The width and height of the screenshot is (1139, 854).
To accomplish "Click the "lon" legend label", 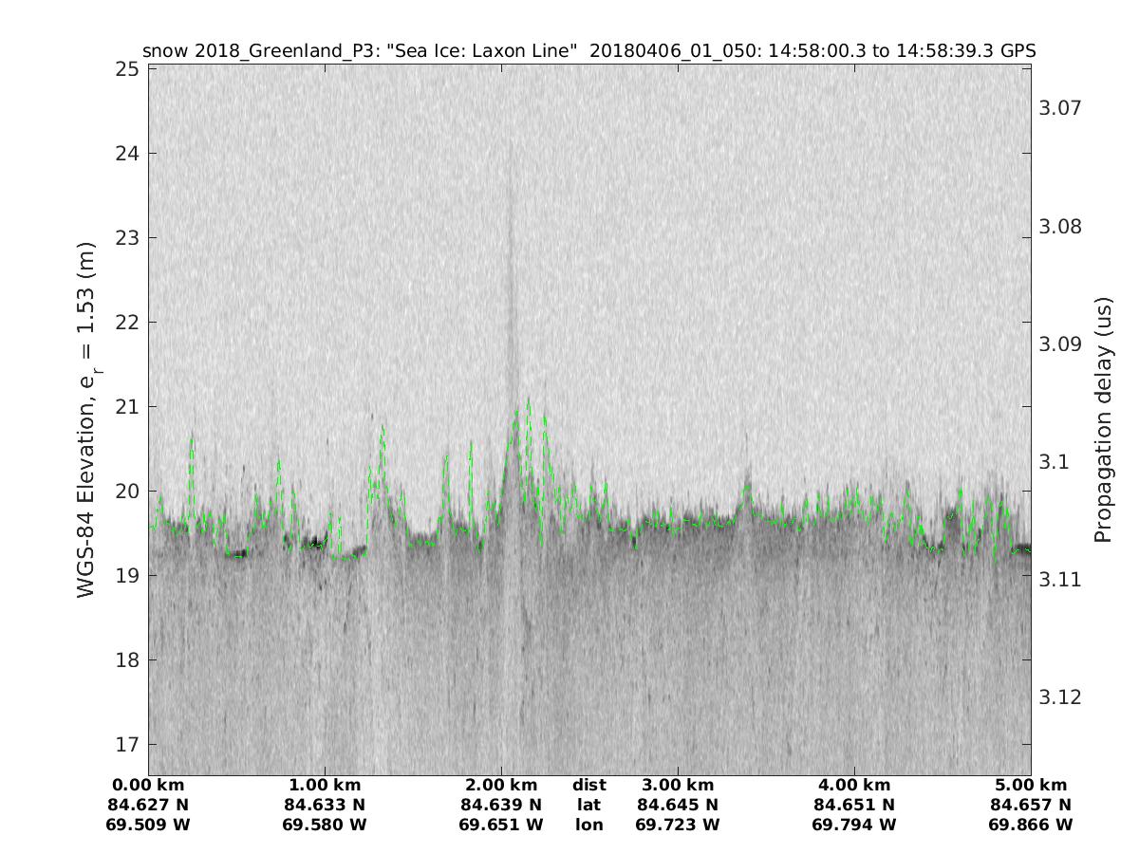I will (x=589, y=826).
